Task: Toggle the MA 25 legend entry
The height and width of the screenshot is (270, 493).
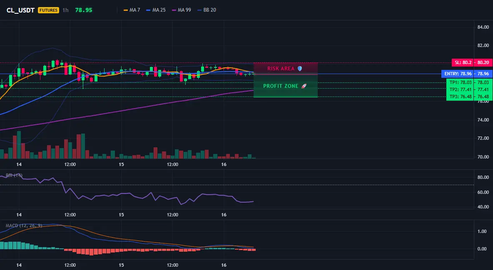Action: (x=156, y=10)
